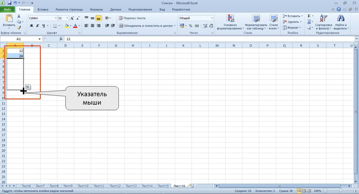
Task: Align text to middle of cell
Action: (x=93, y=18)
